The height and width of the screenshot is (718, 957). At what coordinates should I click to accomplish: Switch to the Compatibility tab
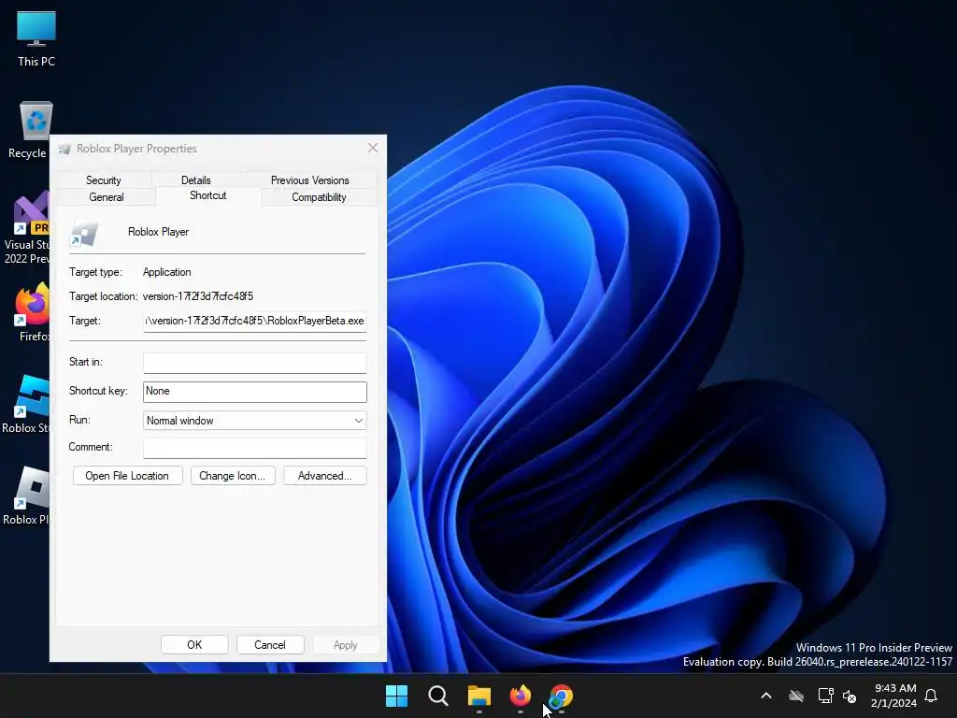pyautogui.click(x=319, y=197)
